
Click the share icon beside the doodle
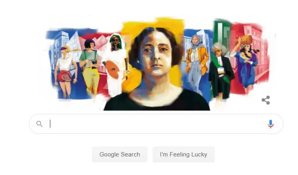tap(266, 100)
